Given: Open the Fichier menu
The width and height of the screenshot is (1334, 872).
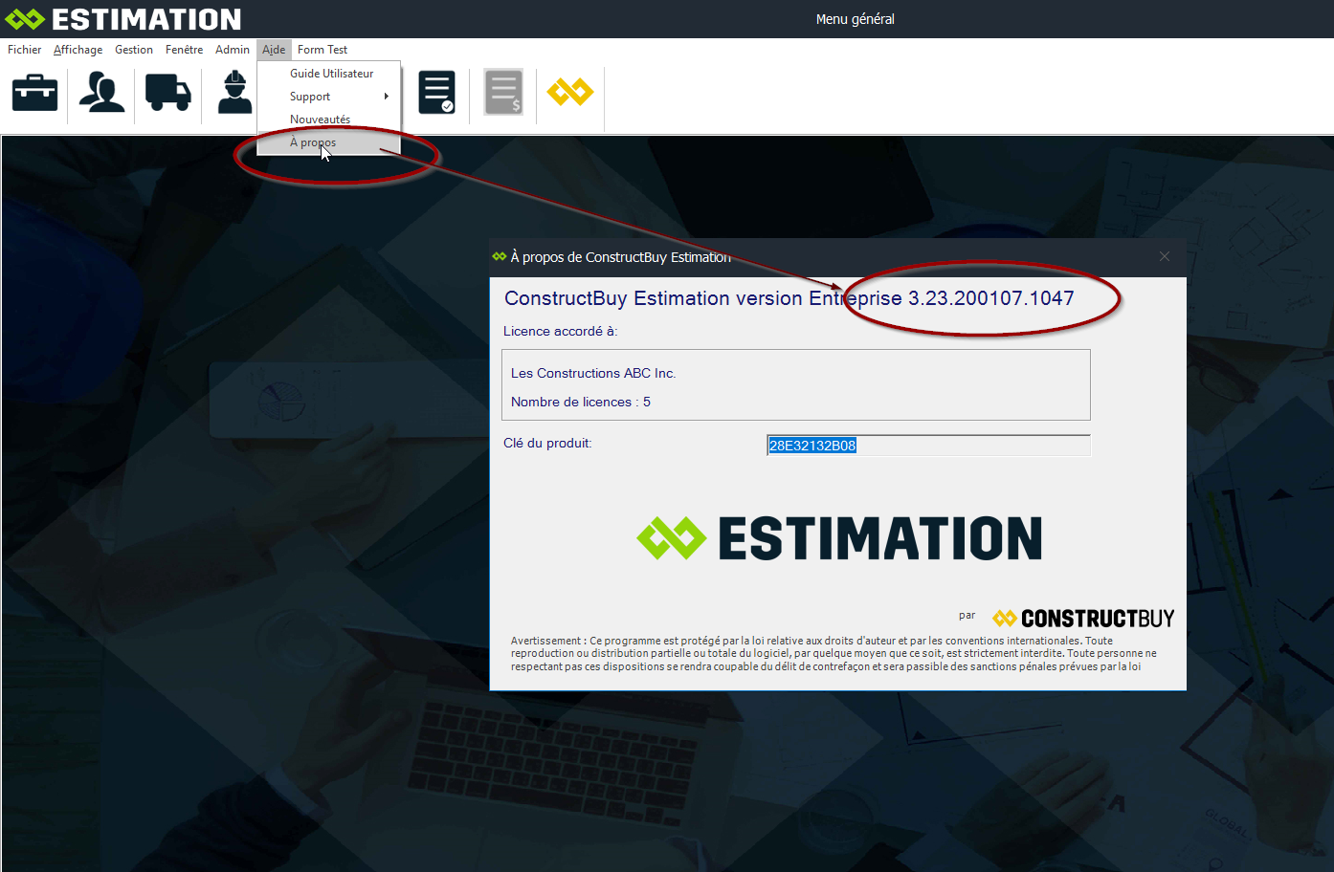Looking at the screenshot, I should tap(25, 50).
